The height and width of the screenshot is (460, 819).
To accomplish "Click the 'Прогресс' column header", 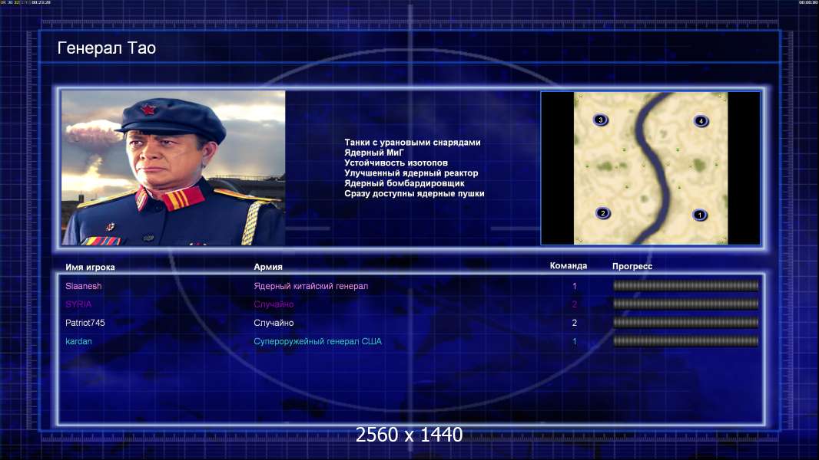I will 632,266.
